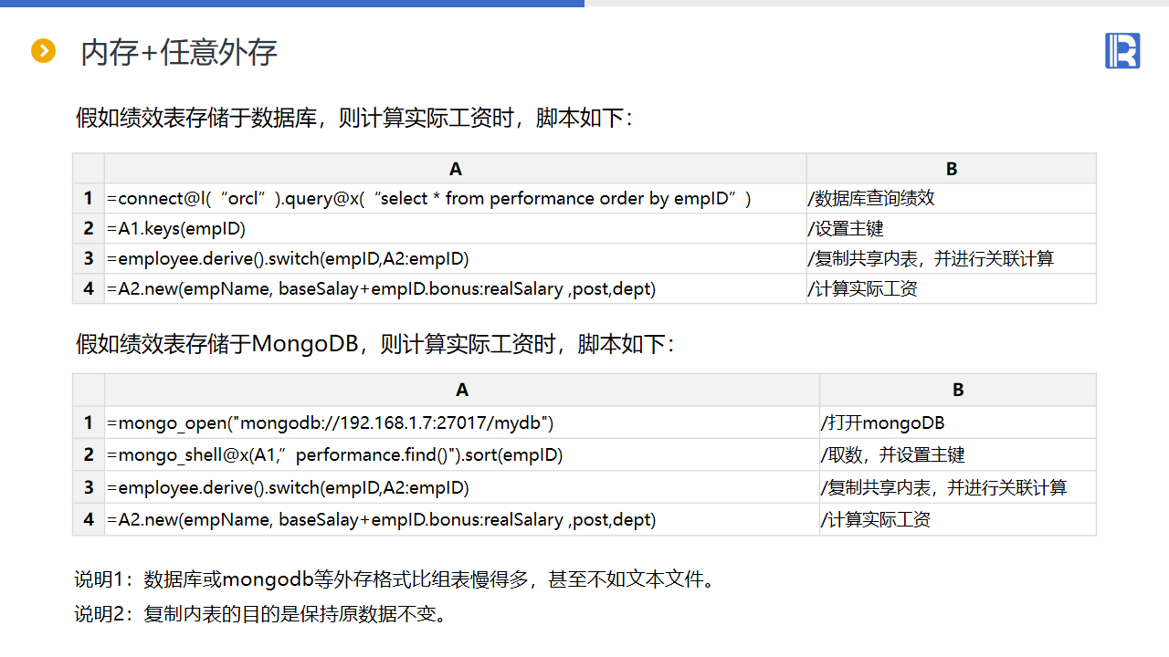Select the /取数，并设置主键 comment cell
1169x657 pixels.
[892, 455]
